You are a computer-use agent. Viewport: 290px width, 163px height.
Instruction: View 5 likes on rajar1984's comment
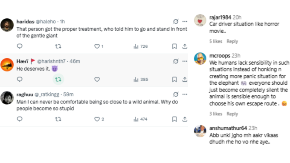[x=216, y=41]
